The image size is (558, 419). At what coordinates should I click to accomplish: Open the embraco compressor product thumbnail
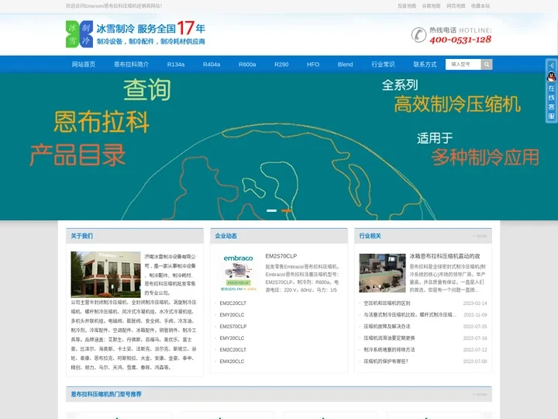coord(238,272)
